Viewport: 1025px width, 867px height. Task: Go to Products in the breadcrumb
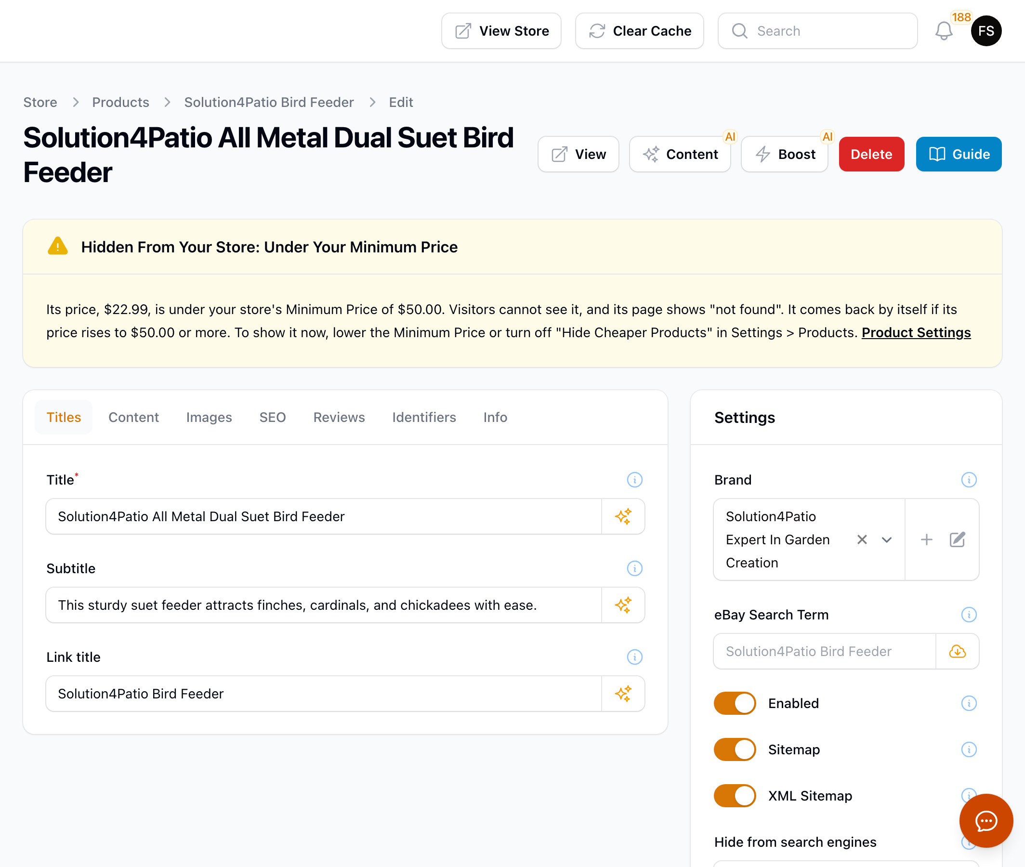[x=120, y=102]
